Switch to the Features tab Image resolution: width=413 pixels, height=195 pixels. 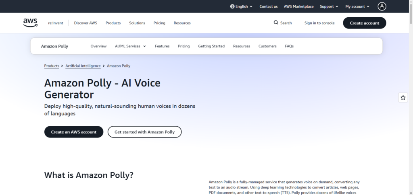point(162,46)
